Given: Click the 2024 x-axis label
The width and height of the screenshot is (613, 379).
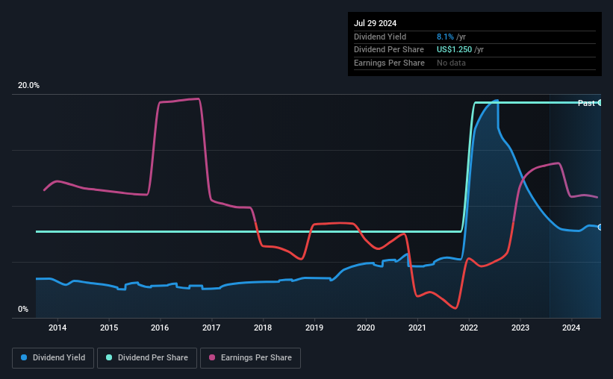Looking at the screenshot, I should pyautogui.click(x=571, y=328).
